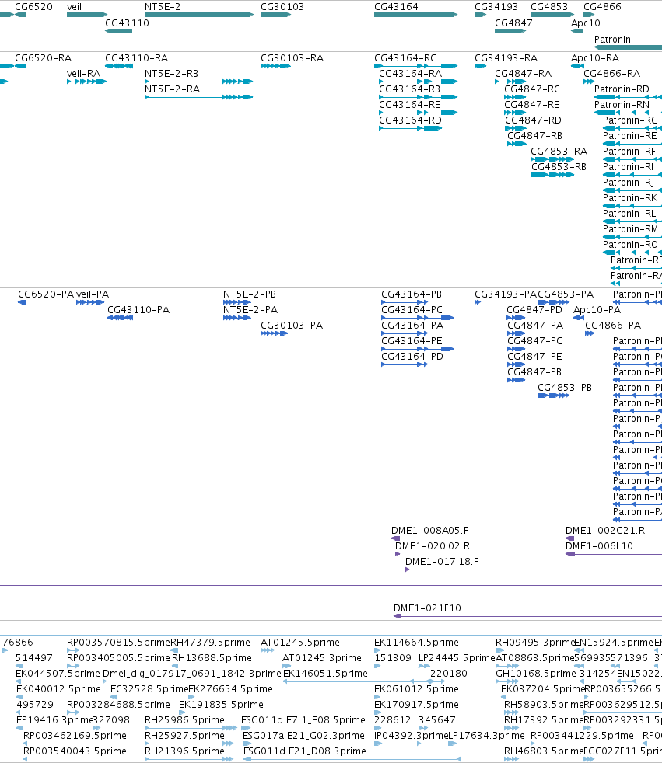The image size is (662, 763).
Task: Click the CG43110-PA protein label
Action: click(x=138, y=310)
